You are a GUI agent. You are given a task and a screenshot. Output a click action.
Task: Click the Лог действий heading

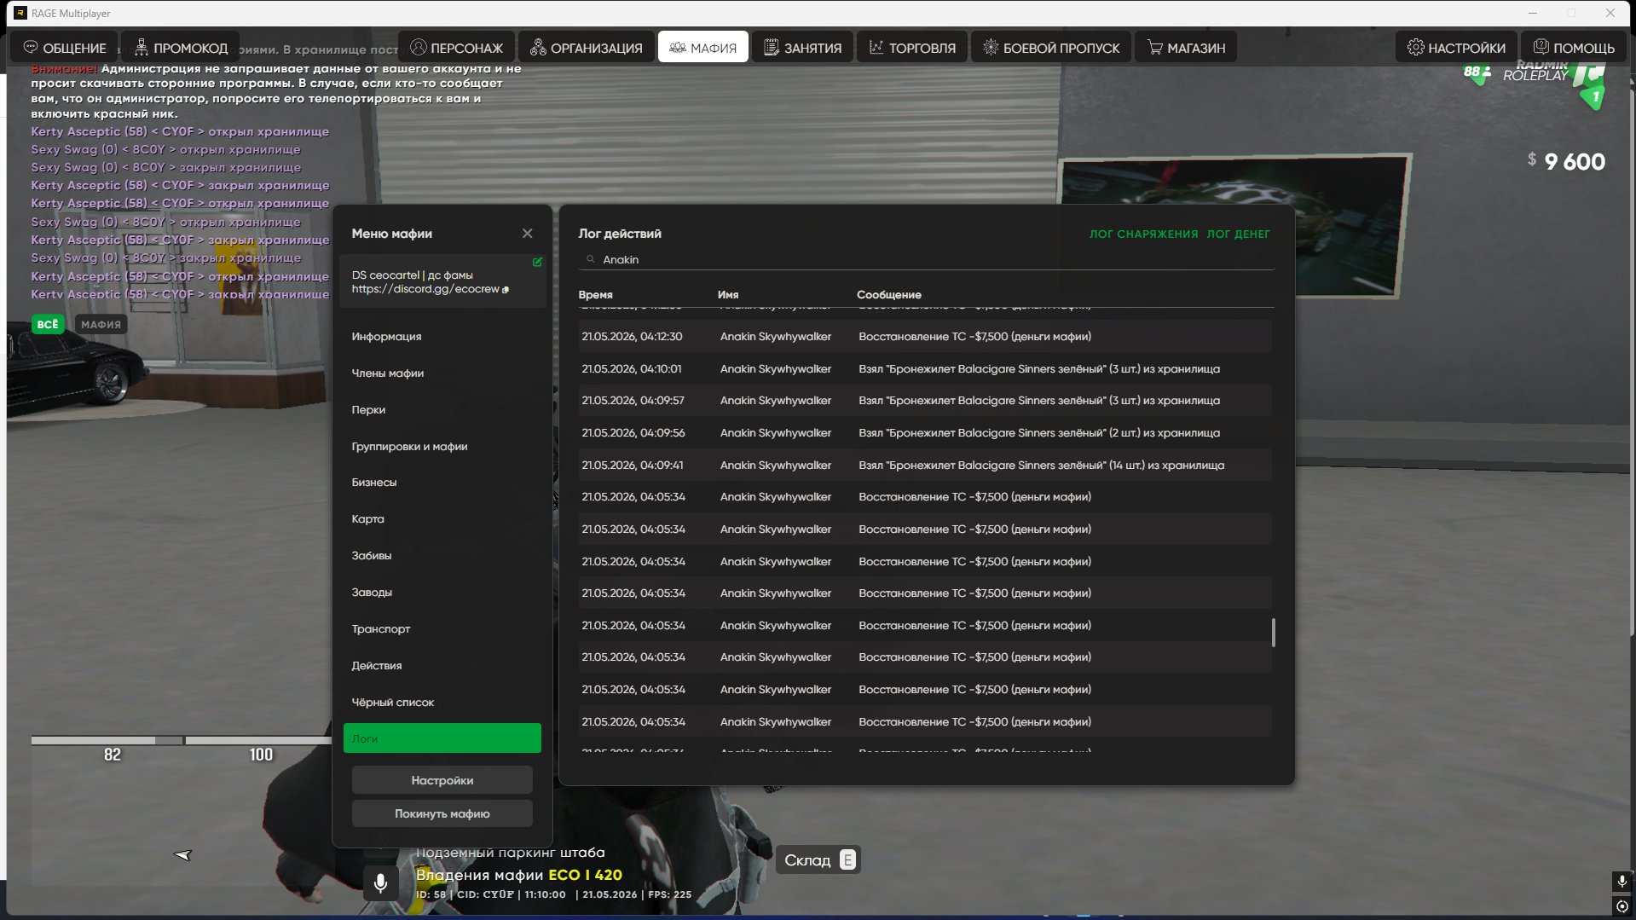(619, 234)
